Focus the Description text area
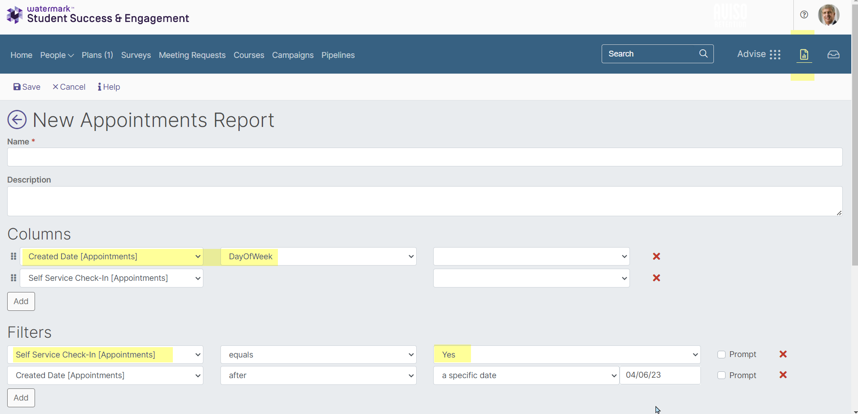858x414 pixels. (x=425, y=201)
